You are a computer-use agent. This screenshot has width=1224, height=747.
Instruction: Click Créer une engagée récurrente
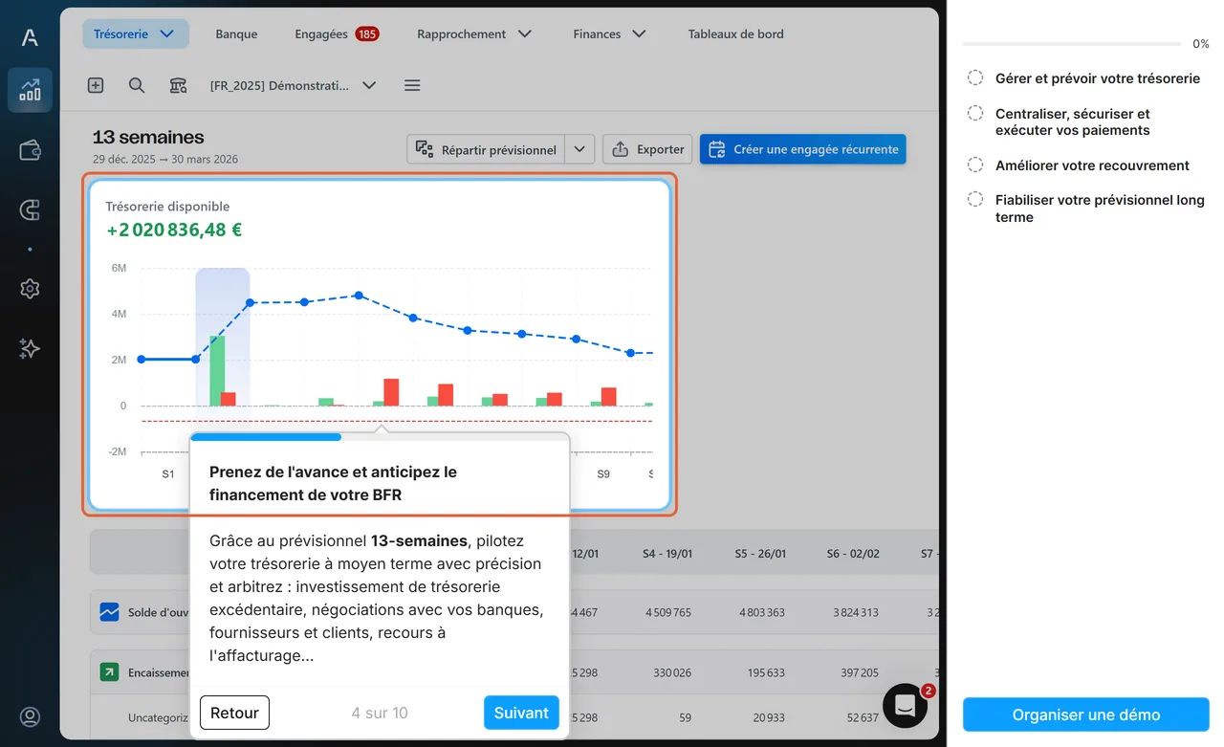[803, 149]
